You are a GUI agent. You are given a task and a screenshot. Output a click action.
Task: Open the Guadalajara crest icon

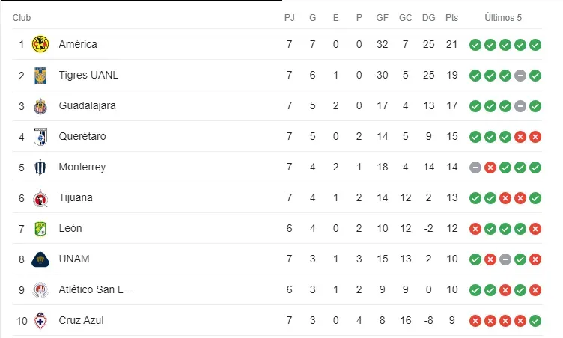pyautogui.click(x=40, y=106)
